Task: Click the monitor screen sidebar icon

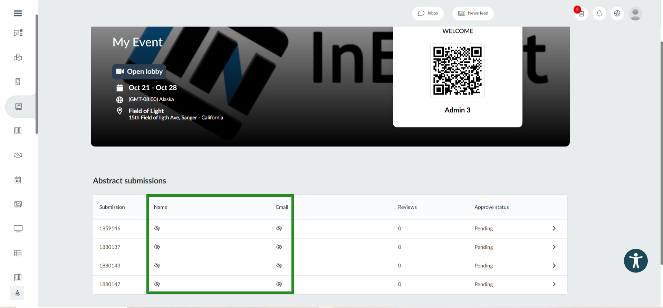Action: (x=18, y=229)
